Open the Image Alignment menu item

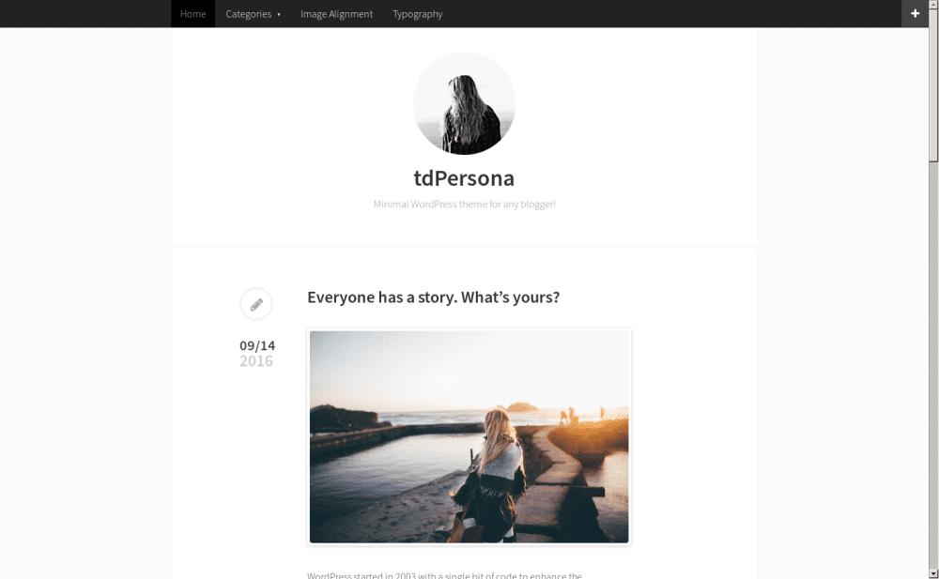[336, 14]
